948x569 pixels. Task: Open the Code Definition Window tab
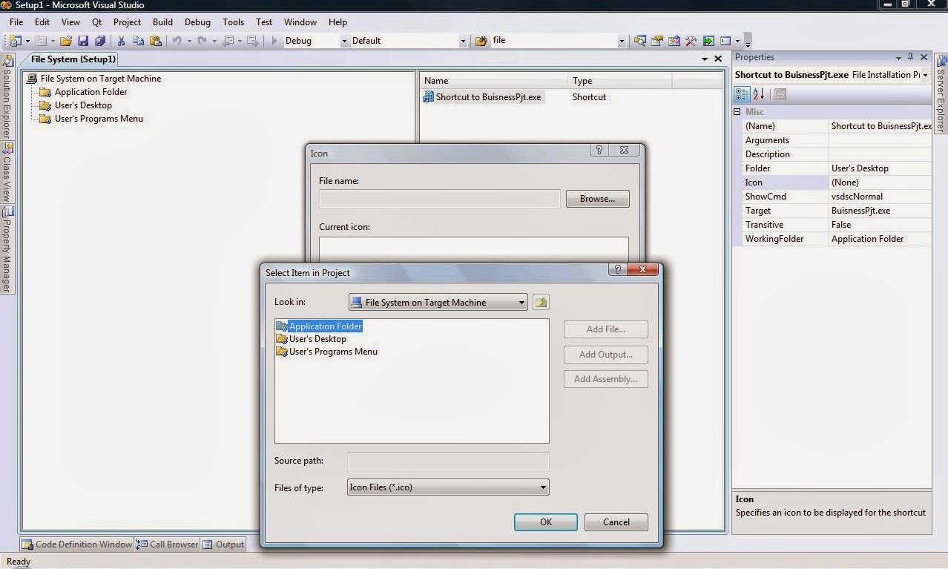point(77,545)
